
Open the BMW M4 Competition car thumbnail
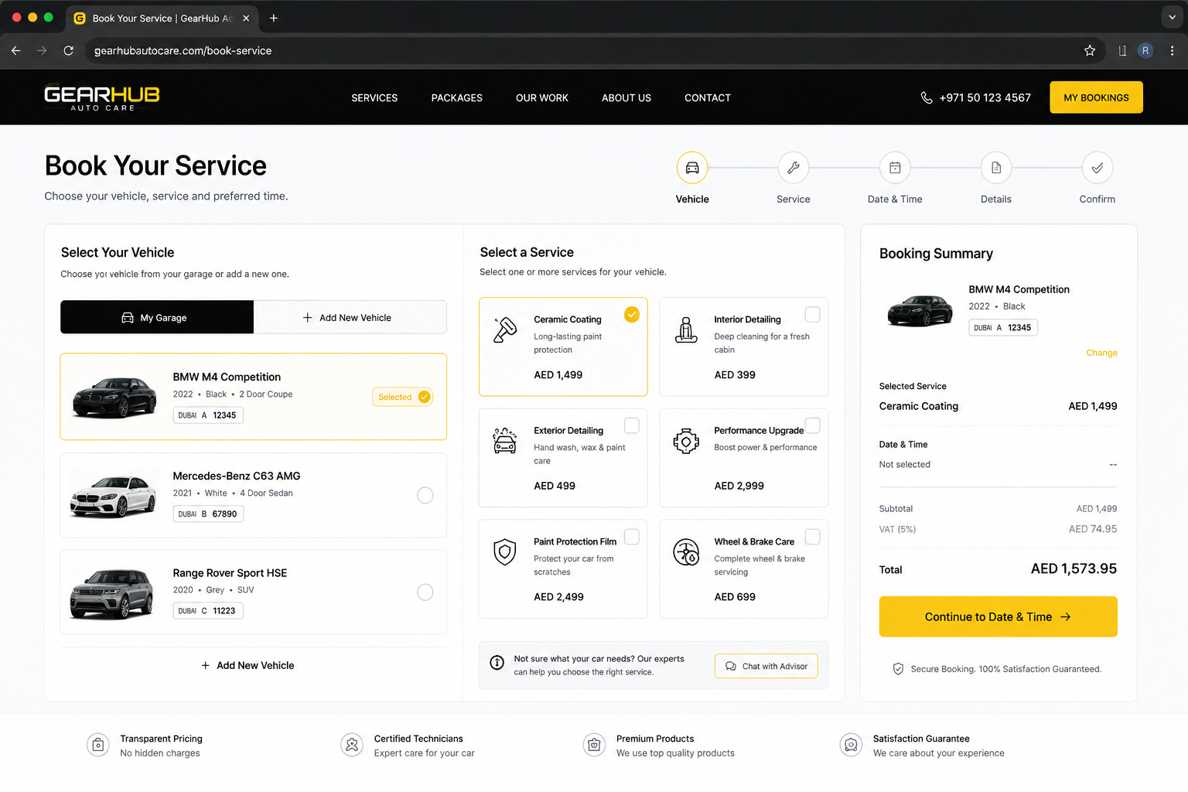[114, 397]
